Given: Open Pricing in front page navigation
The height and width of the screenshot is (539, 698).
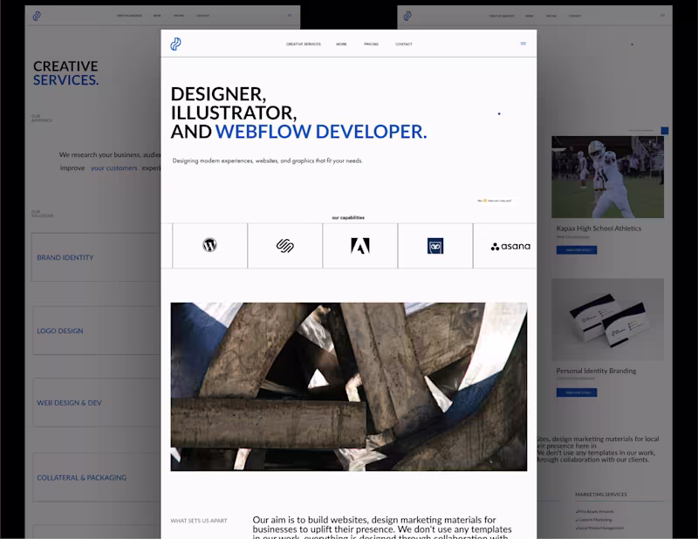Looking at the screenshot, I should 372,44.
